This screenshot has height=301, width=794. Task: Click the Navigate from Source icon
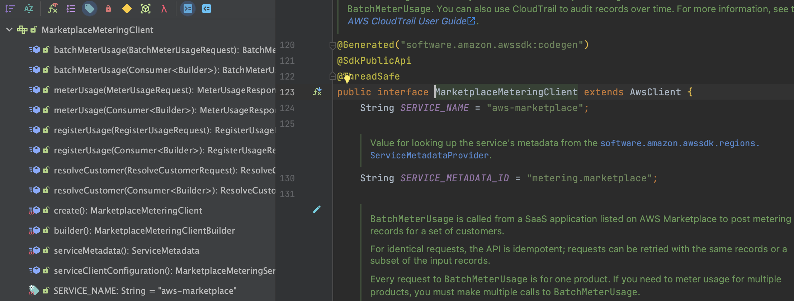[x=207, y=9]
